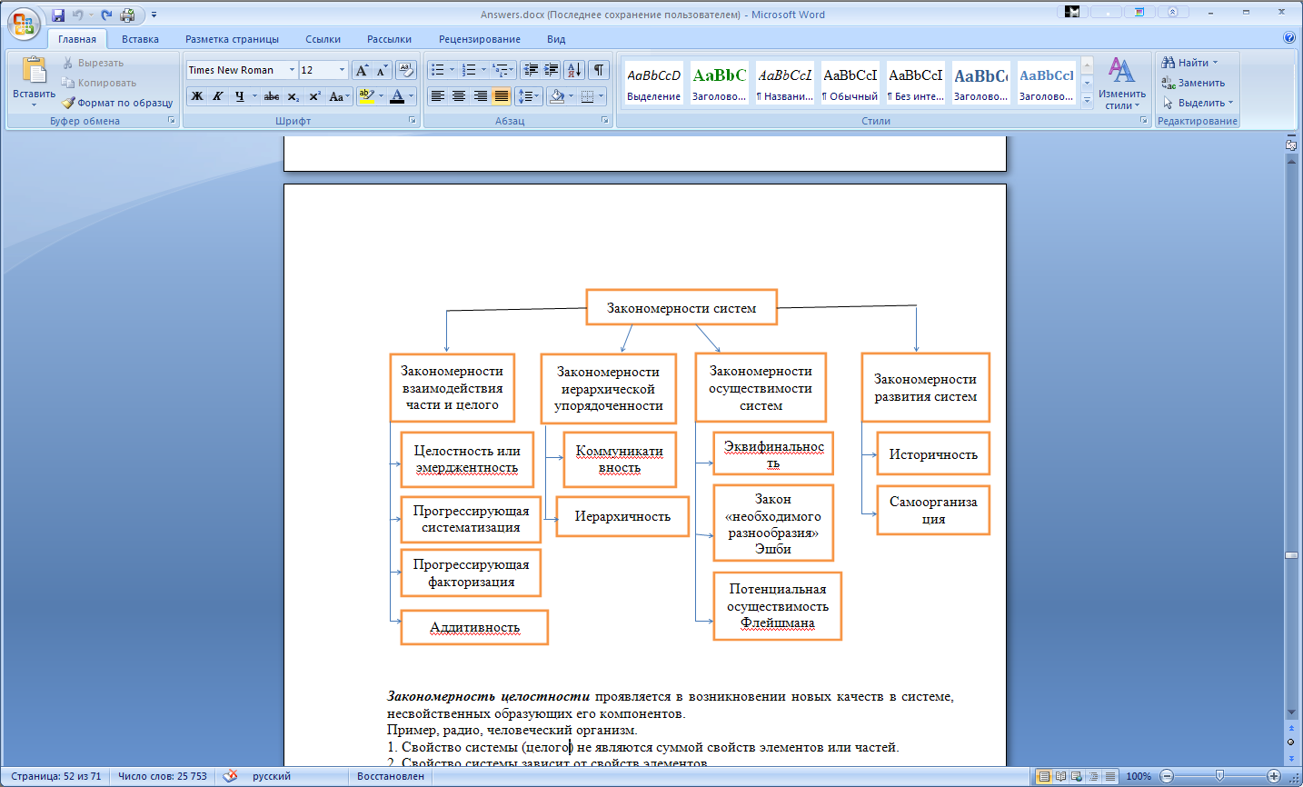Open the font size dropdown
The width and height of the screenshot is (1303, 787).
[342, 70]
